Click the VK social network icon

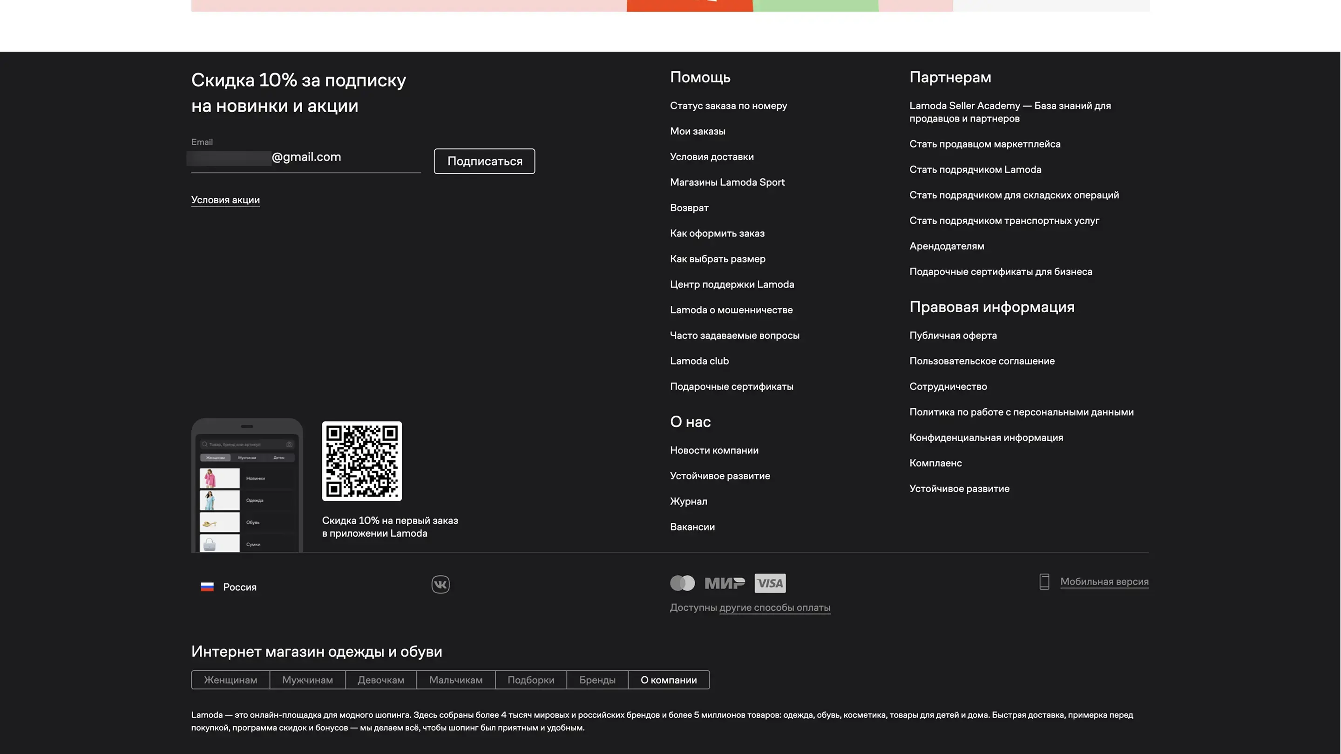point(440,585)
